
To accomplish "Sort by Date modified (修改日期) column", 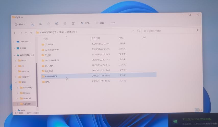I will click(x=96, y=38).
